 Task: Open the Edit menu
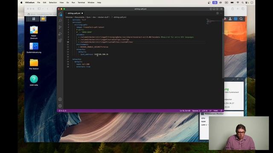pos(44,3)
